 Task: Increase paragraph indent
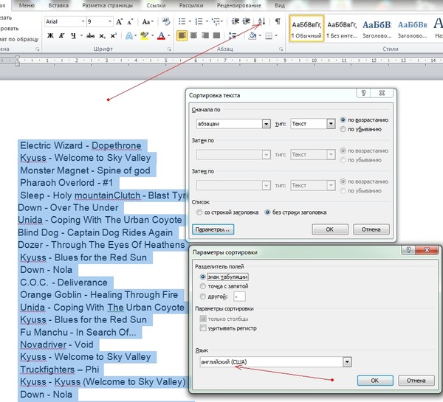coord(247,21)
